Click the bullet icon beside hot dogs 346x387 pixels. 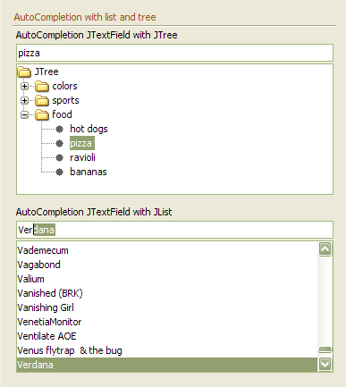60,129
